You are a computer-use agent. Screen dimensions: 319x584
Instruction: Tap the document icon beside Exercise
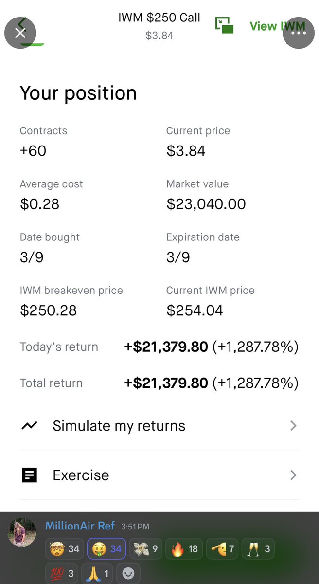(x=29, y=475)
